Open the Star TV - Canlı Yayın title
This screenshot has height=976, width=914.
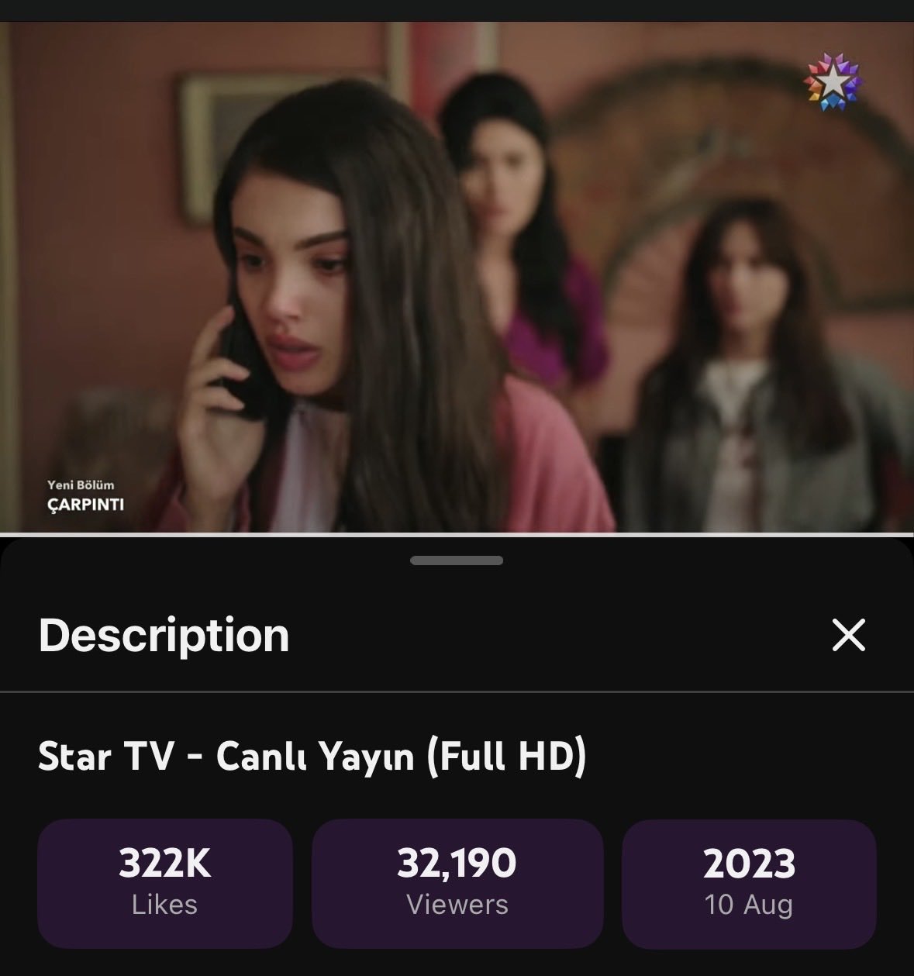pyautogui.click(x=312, y=756)
